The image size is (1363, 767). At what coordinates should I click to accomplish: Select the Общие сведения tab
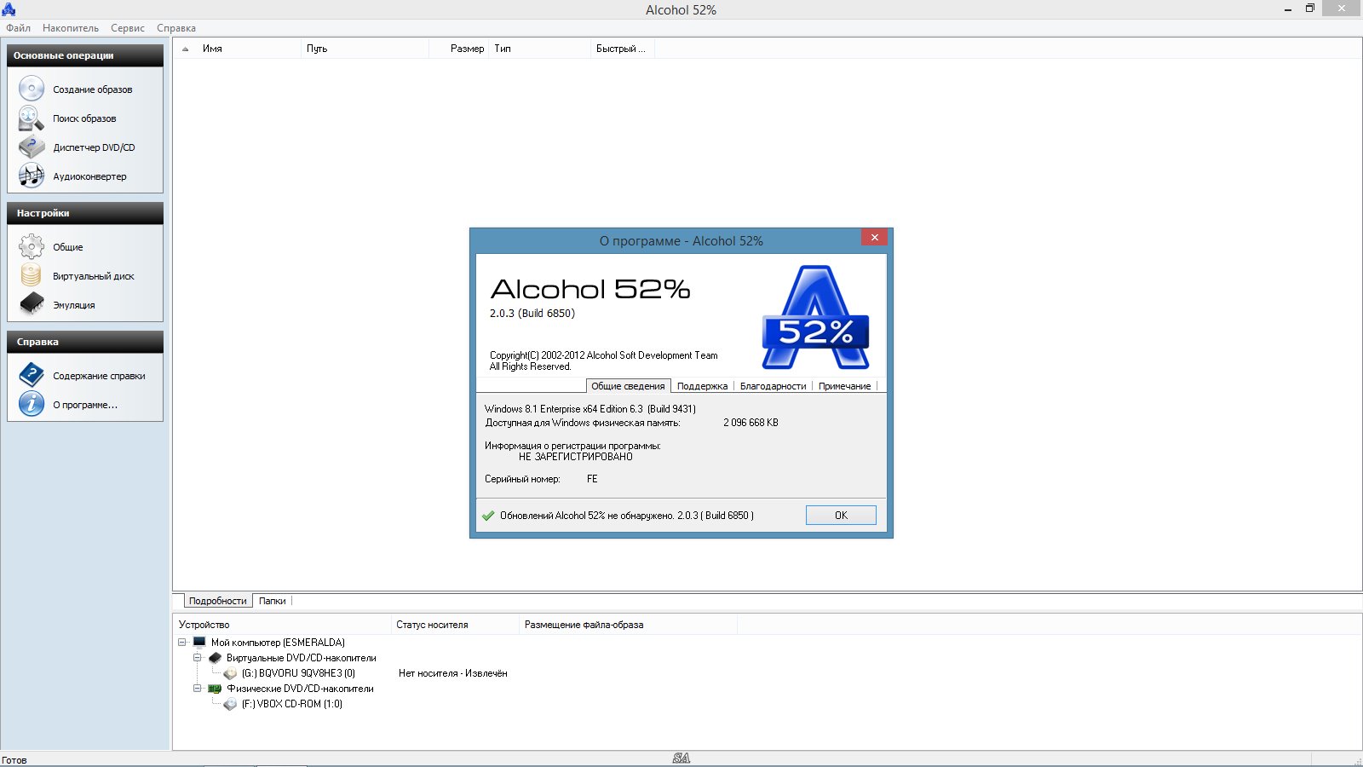(x=628, y=386)
